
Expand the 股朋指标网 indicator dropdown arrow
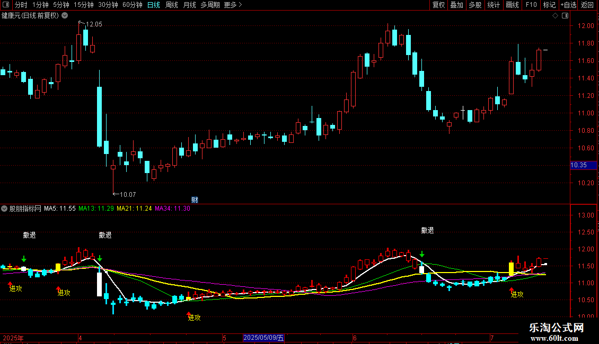pyautogui.click(x=4, y=209)
